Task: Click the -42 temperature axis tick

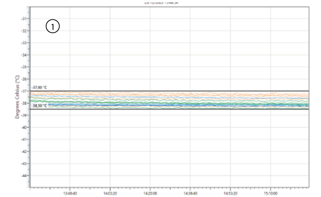Action: tap(25, 151)
